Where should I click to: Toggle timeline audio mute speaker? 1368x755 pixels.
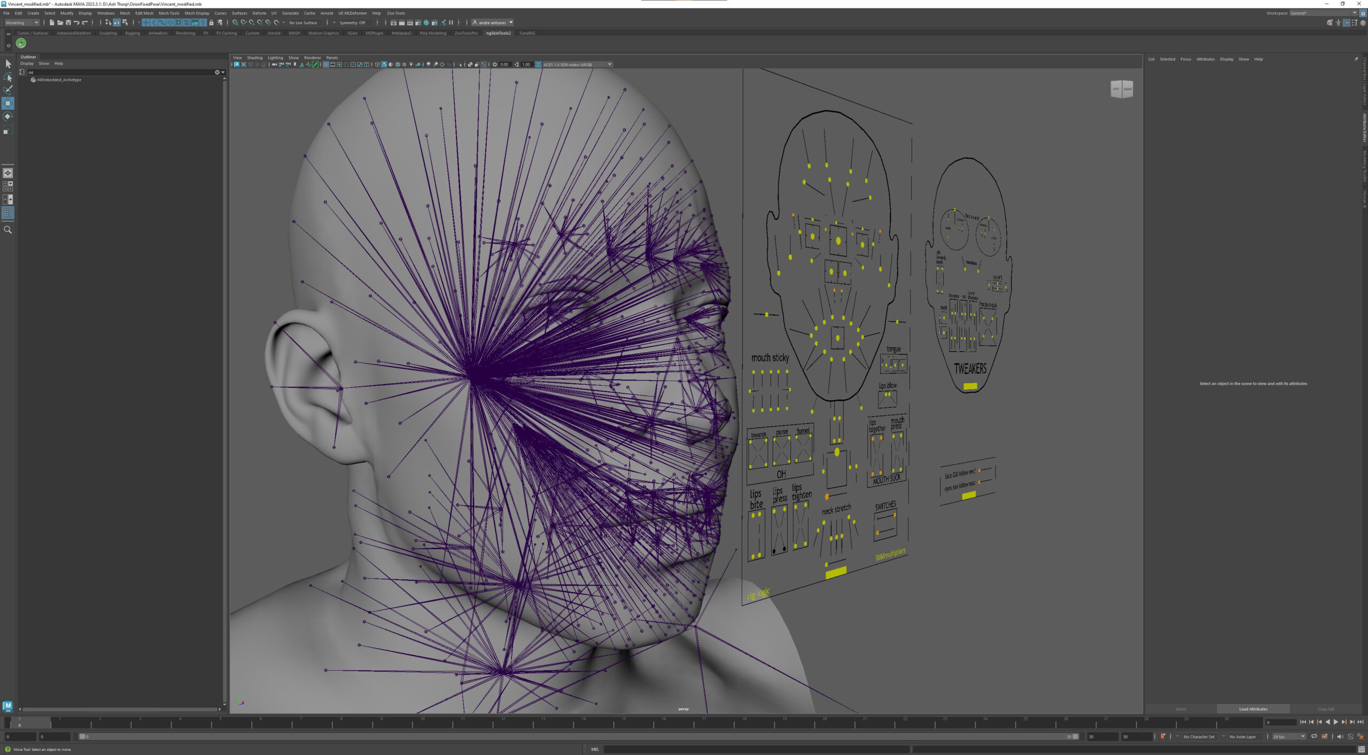tap(1340, 736)
